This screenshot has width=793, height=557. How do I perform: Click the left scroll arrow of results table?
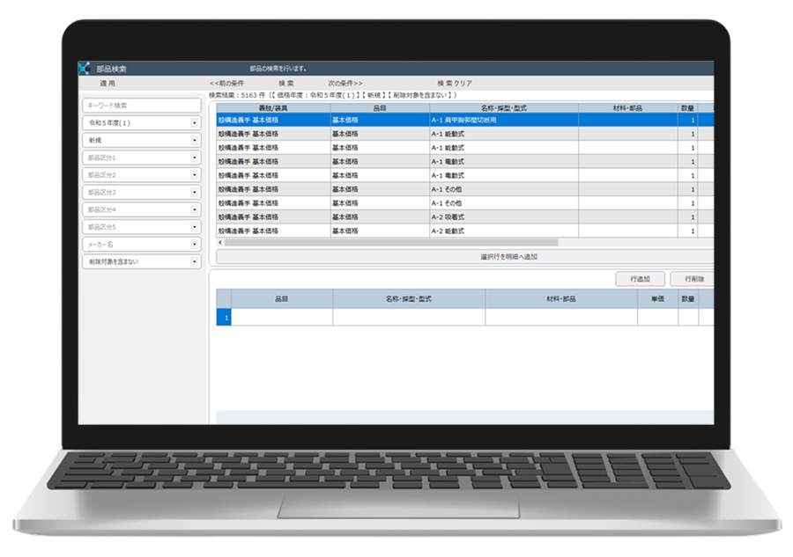[220, 242]
